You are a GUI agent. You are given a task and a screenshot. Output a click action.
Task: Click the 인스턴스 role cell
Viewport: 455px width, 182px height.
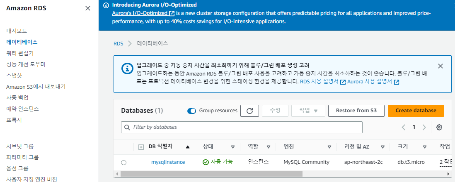coord(258,162)
